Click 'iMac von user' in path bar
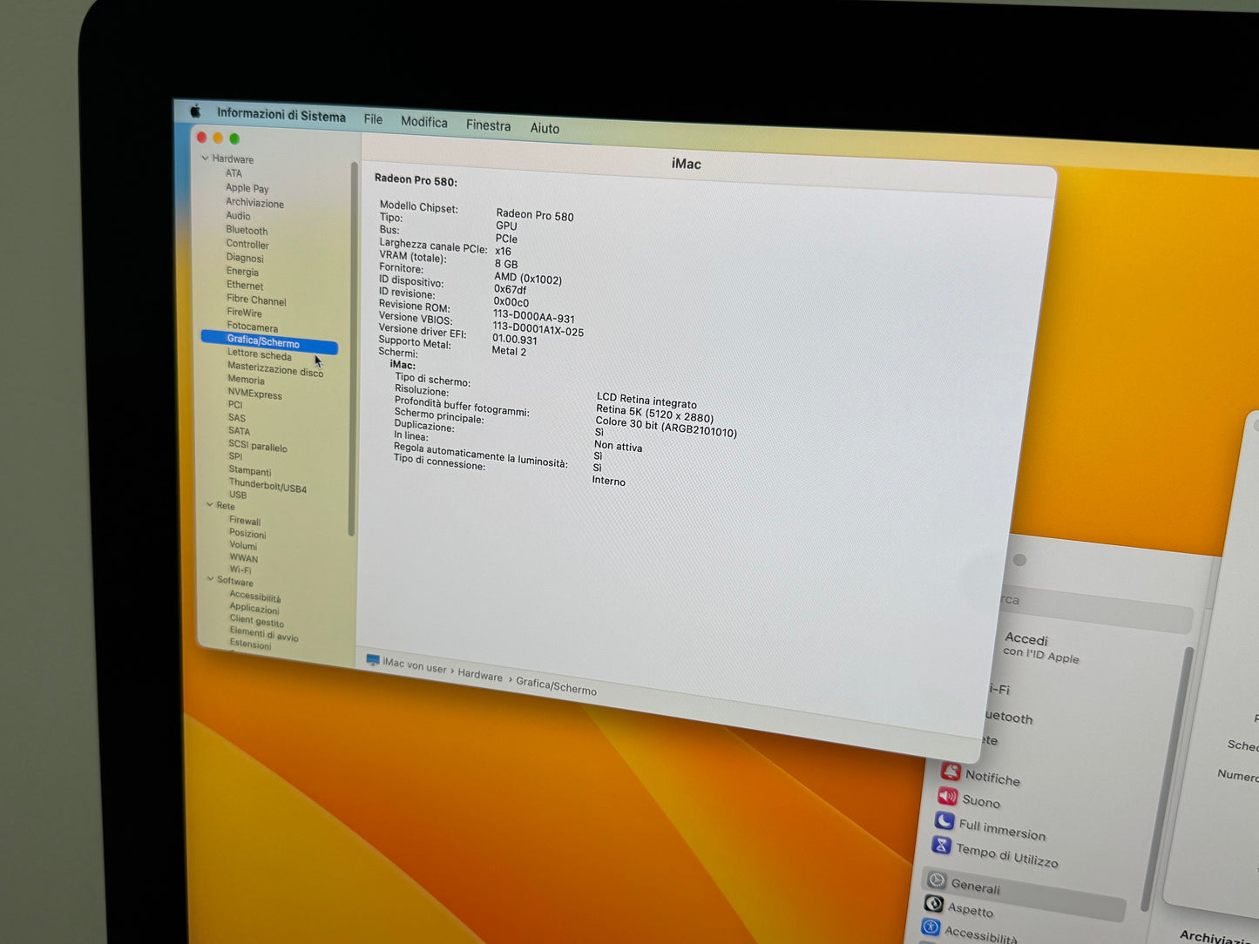Viewport: 1259px width, 944px height. pyautogui.click(x=415, y=666)
